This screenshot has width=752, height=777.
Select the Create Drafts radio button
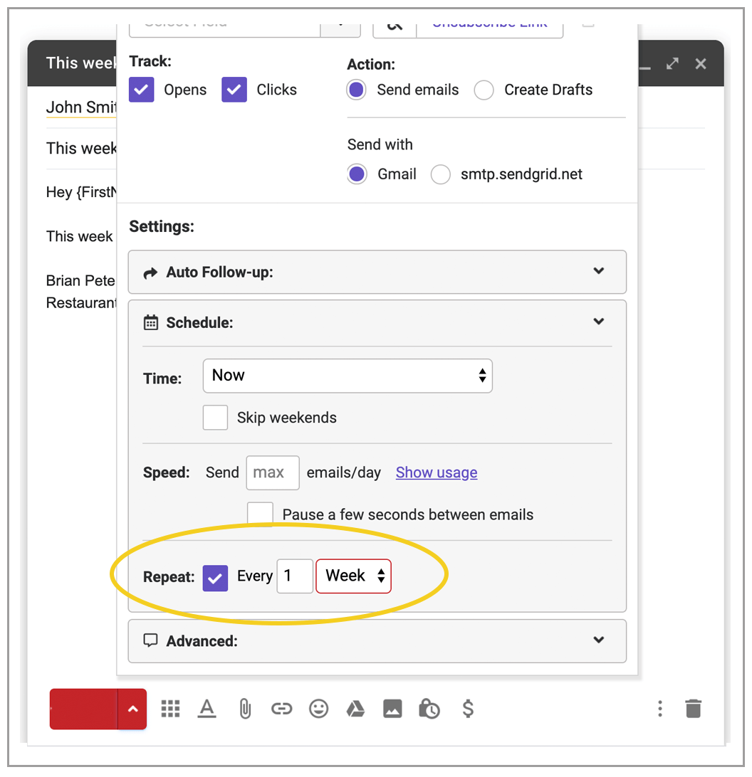484,90
